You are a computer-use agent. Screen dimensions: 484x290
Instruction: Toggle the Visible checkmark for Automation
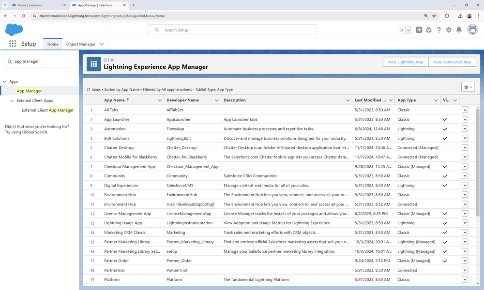click(x=444, y=129)
